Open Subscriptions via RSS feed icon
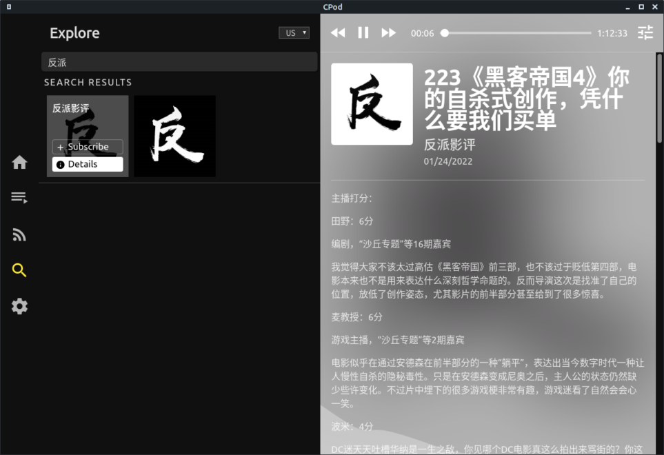The image size is (664, 455). (x=19, y=234)
